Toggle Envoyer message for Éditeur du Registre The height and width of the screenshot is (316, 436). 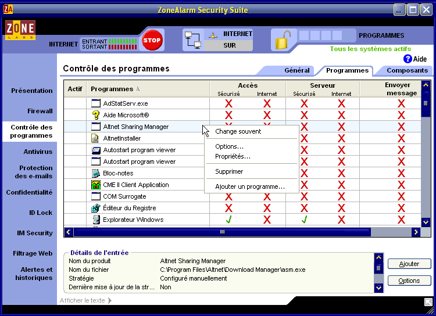(x=401, y=208)
